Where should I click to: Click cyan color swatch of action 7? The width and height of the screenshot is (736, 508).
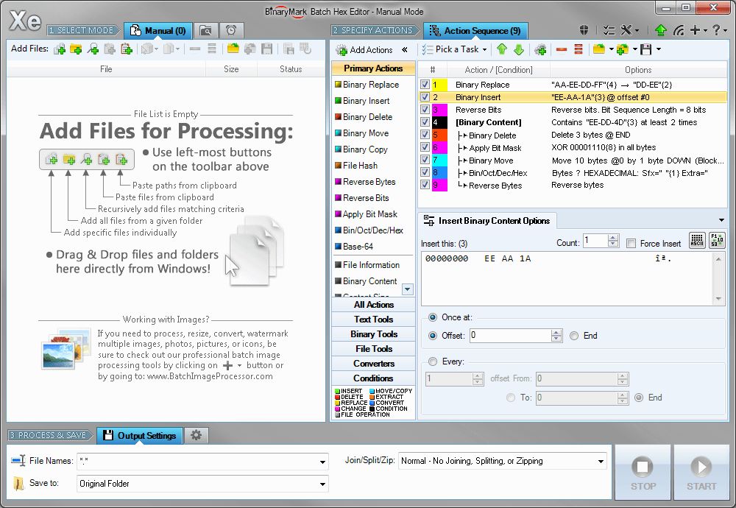pyautogui.click(x=439, y=160)
